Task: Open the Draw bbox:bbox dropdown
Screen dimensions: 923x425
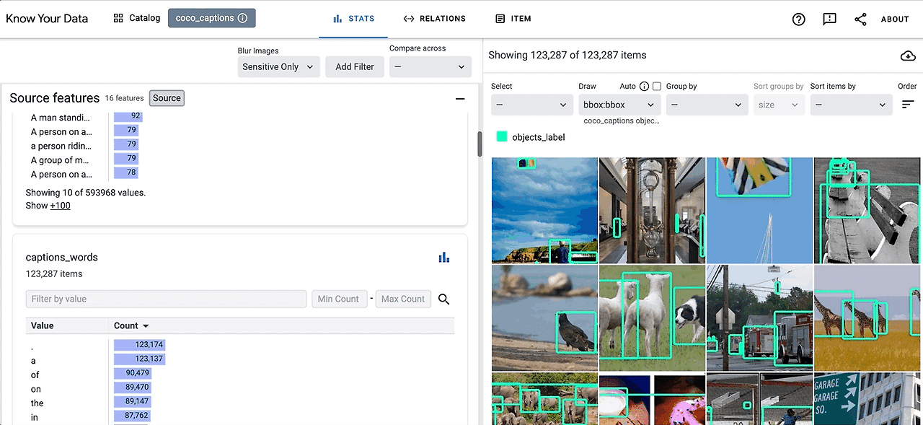Action: [x=619, y=105]
